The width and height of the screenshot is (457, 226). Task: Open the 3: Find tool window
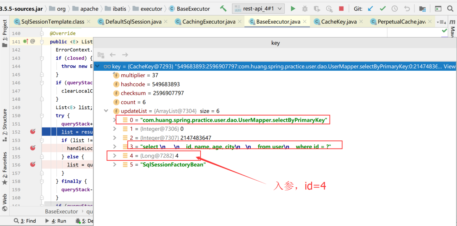click(x=25, y=221)
